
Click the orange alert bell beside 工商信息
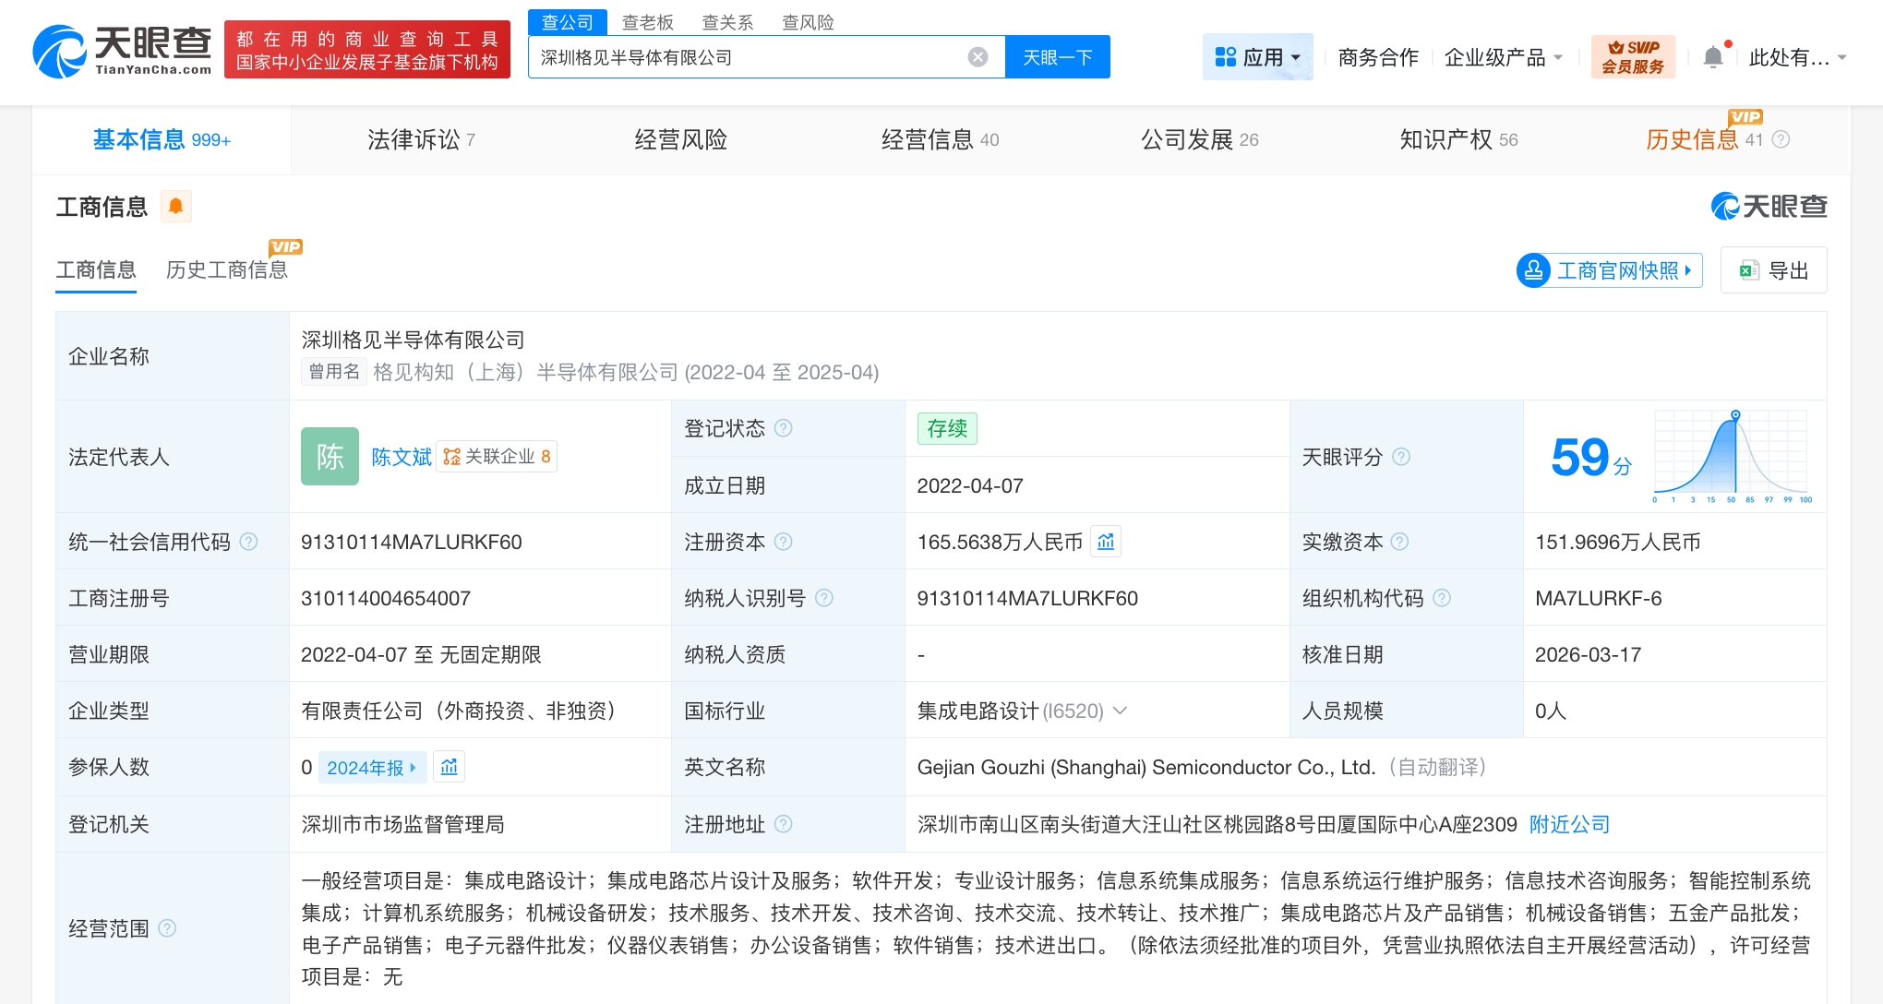[x=175, y=206]
